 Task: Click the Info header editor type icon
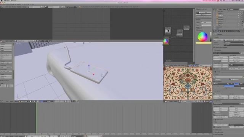click(x=2, y=7)
